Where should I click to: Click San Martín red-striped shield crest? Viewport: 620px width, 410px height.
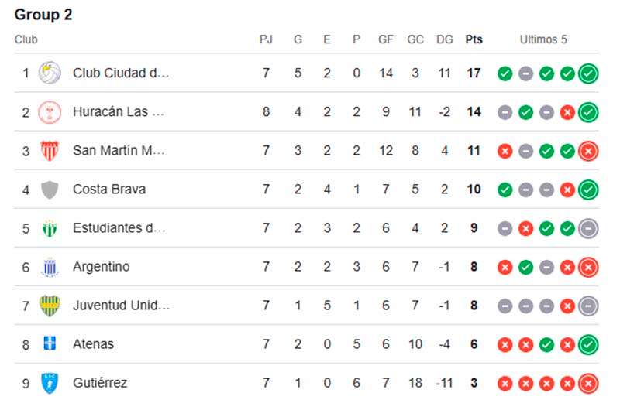click(50, 151)
